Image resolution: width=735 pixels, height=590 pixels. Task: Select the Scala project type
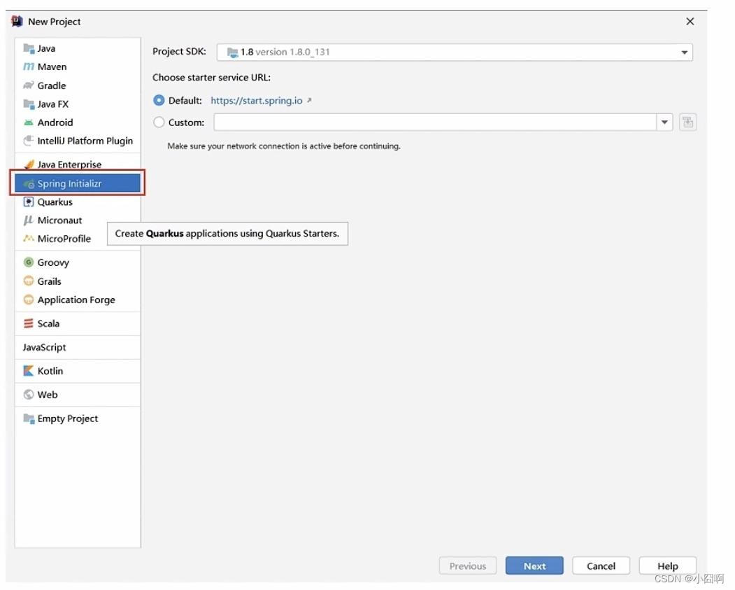pyautogui.click(x=48, y=323)
